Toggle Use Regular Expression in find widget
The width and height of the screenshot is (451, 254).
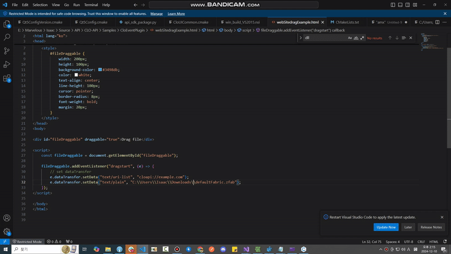coord(362,38)
